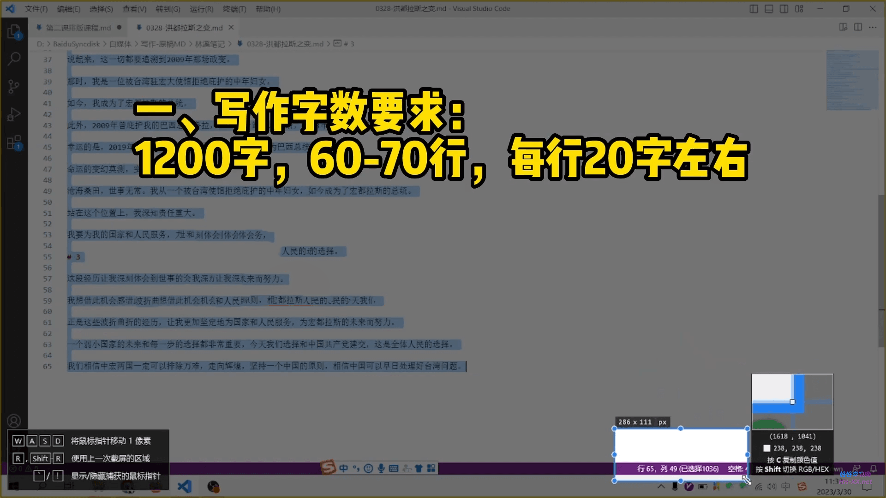Click the VS Code icon in taskbar
Image resolution: width=886 pixels, height=498 pixels.
pos(185,486)
